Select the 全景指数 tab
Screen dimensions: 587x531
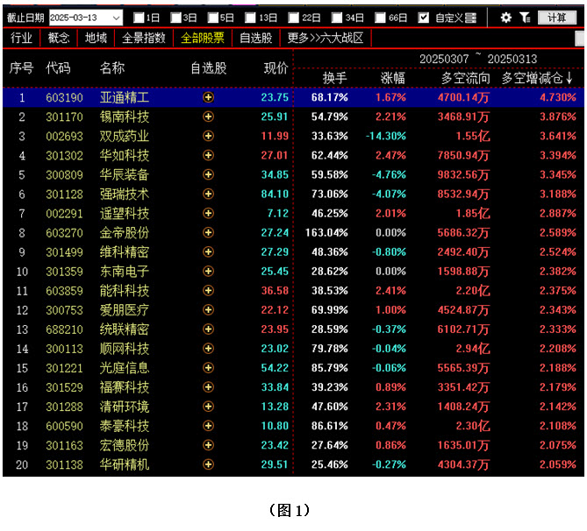click(x=143, y=38)
